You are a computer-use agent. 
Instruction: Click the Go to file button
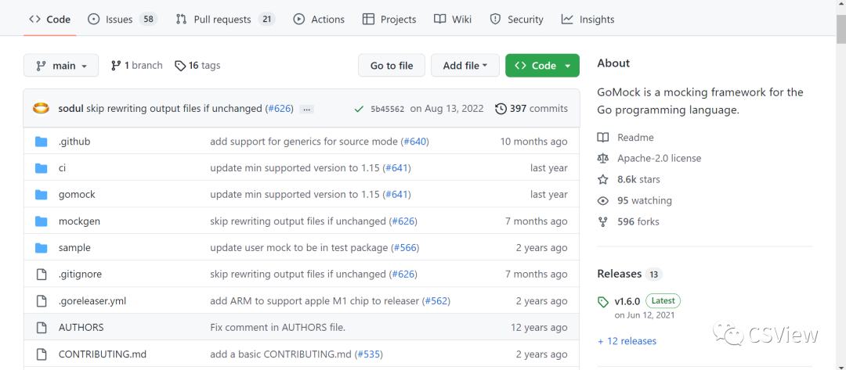(392, 66)
